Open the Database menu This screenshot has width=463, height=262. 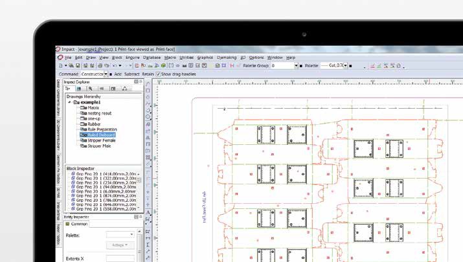[152, 58]
